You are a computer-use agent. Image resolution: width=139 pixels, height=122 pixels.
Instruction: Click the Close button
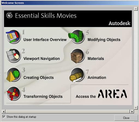click(x=126, y=118)
